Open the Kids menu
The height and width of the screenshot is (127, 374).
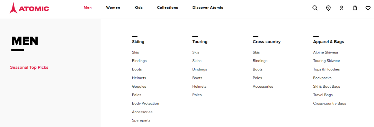tap(138, 8)
